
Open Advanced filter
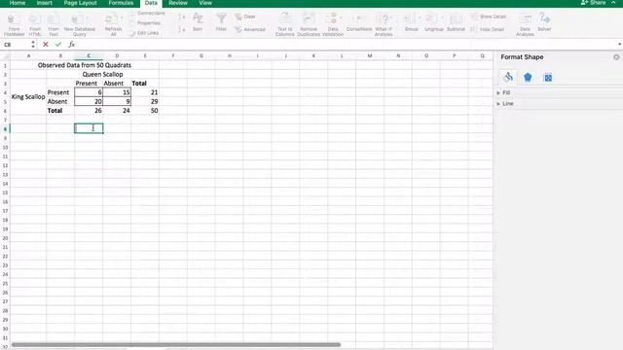pos(250,29)
